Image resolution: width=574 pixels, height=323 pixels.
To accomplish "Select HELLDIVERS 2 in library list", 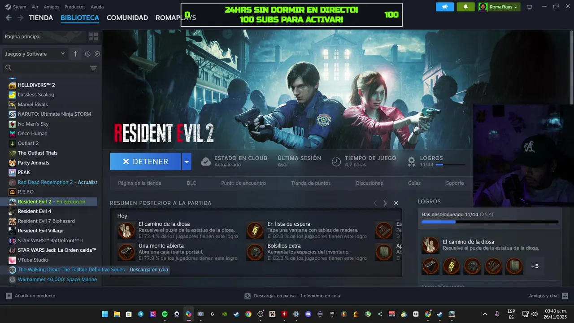I will (x=36, y=85).
